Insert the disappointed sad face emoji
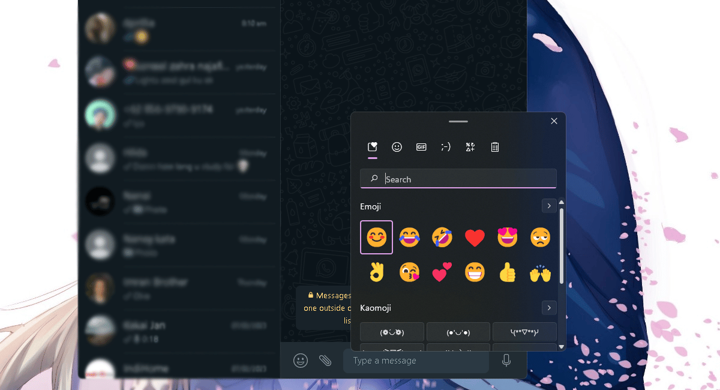 (540, 238)
